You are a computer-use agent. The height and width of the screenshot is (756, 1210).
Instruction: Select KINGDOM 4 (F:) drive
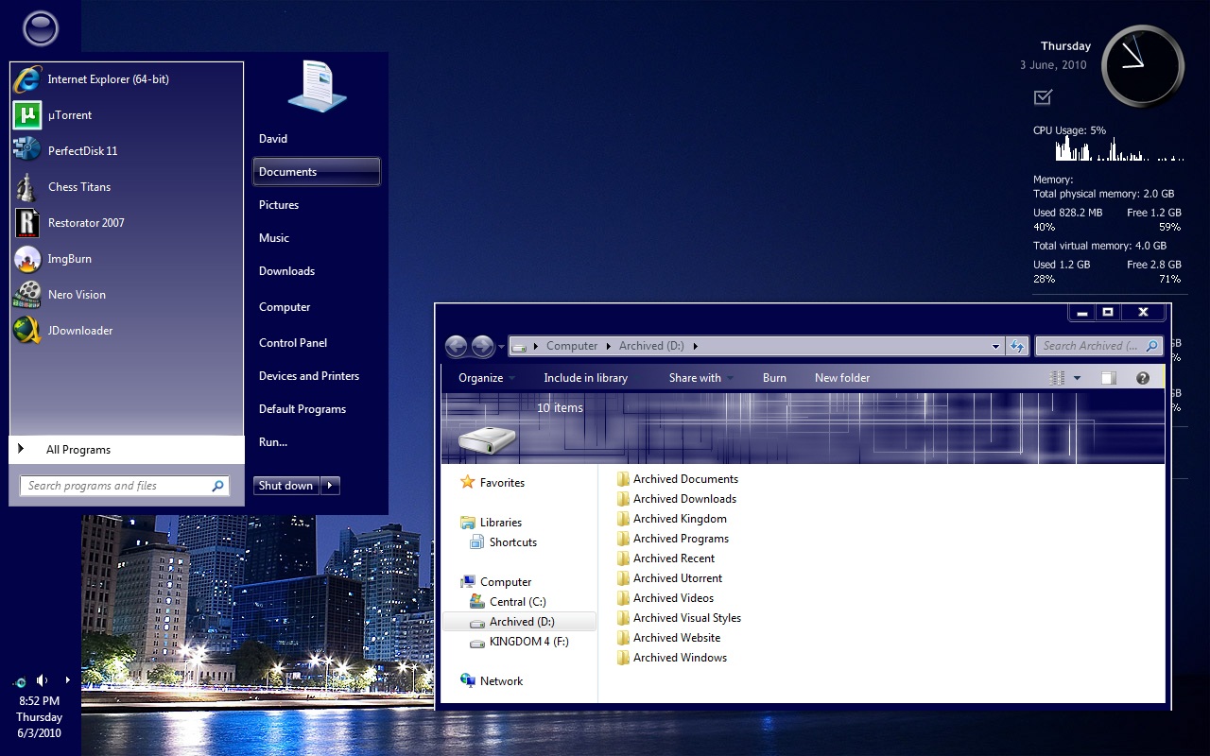click(x=519, y=642)
